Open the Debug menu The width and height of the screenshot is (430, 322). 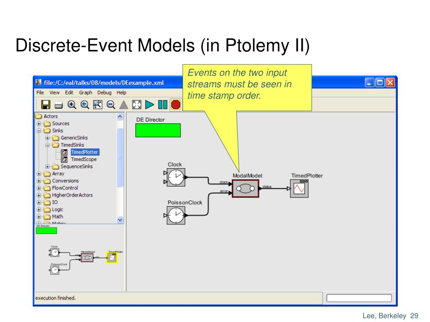(x=105, y=93)
